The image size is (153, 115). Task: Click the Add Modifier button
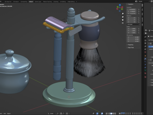coord(150,40)
